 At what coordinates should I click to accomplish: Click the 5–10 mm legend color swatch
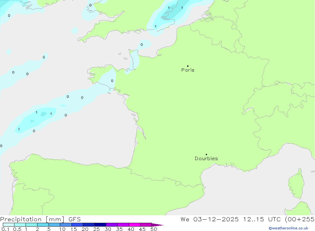(x=54, y=225)
